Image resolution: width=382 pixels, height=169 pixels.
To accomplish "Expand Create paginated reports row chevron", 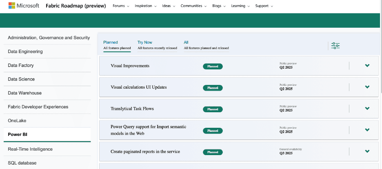I will coord(367,151).
